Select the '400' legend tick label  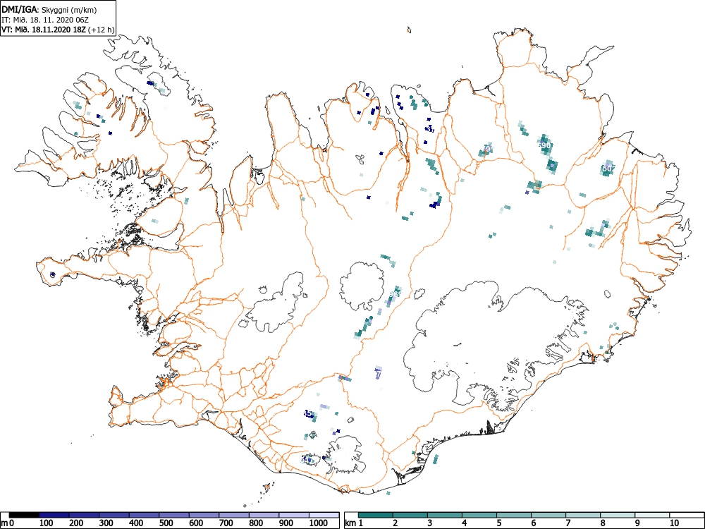(x=136, y=523)
